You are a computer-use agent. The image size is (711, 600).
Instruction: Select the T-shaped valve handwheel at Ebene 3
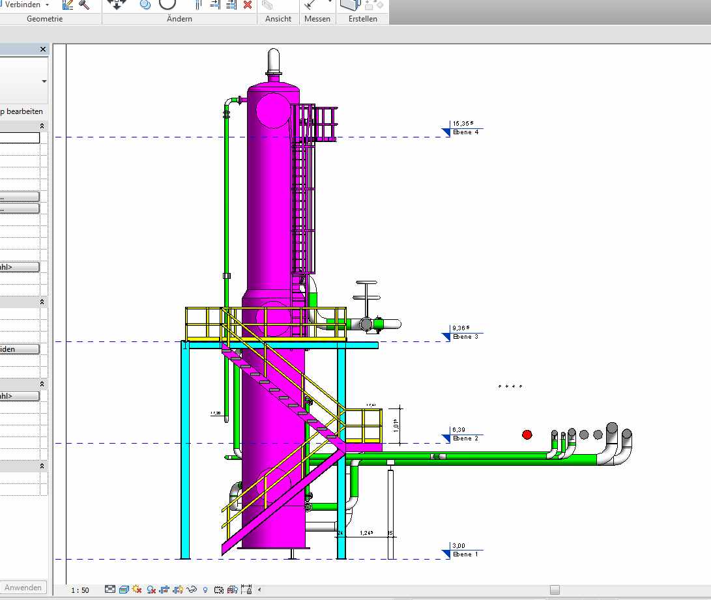click(x=366, y=297)
